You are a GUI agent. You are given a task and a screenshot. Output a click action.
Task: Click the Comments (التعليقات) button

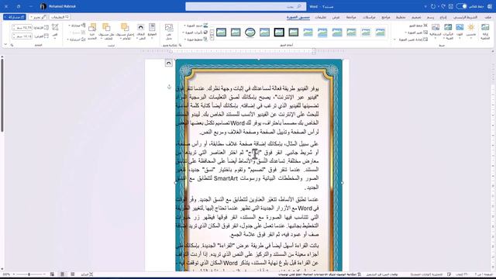[60, 17]
